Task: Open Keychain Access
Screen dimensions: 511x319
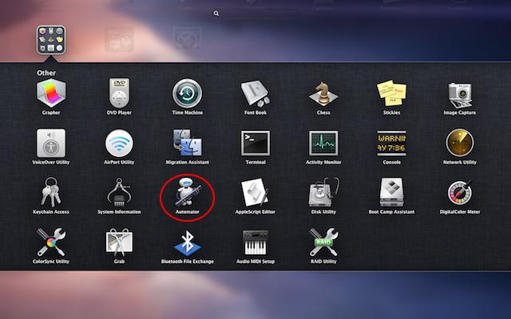Action: (x=51, y=194)
